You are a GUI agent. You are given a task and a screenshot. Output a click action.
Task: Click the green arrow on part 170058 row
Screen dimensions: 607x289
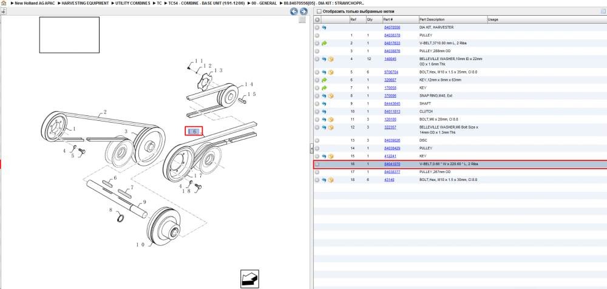pyautogui.click(x=324, y=88)
